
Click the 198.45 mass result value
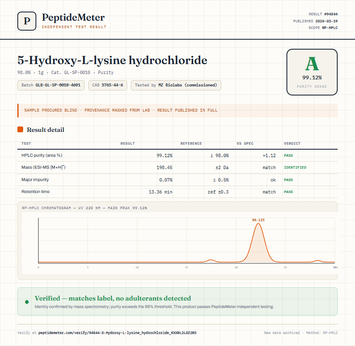point(164,167)
